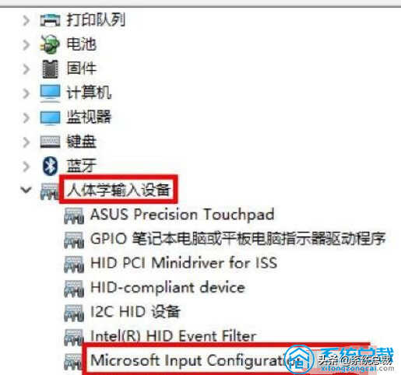Screen dimensions: 401x375
Task: Click the computer icon beside 计算机
Action: point(50,93)
